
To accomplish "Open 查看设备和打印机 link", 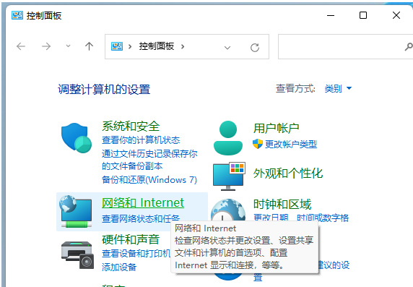I will 136,254.
